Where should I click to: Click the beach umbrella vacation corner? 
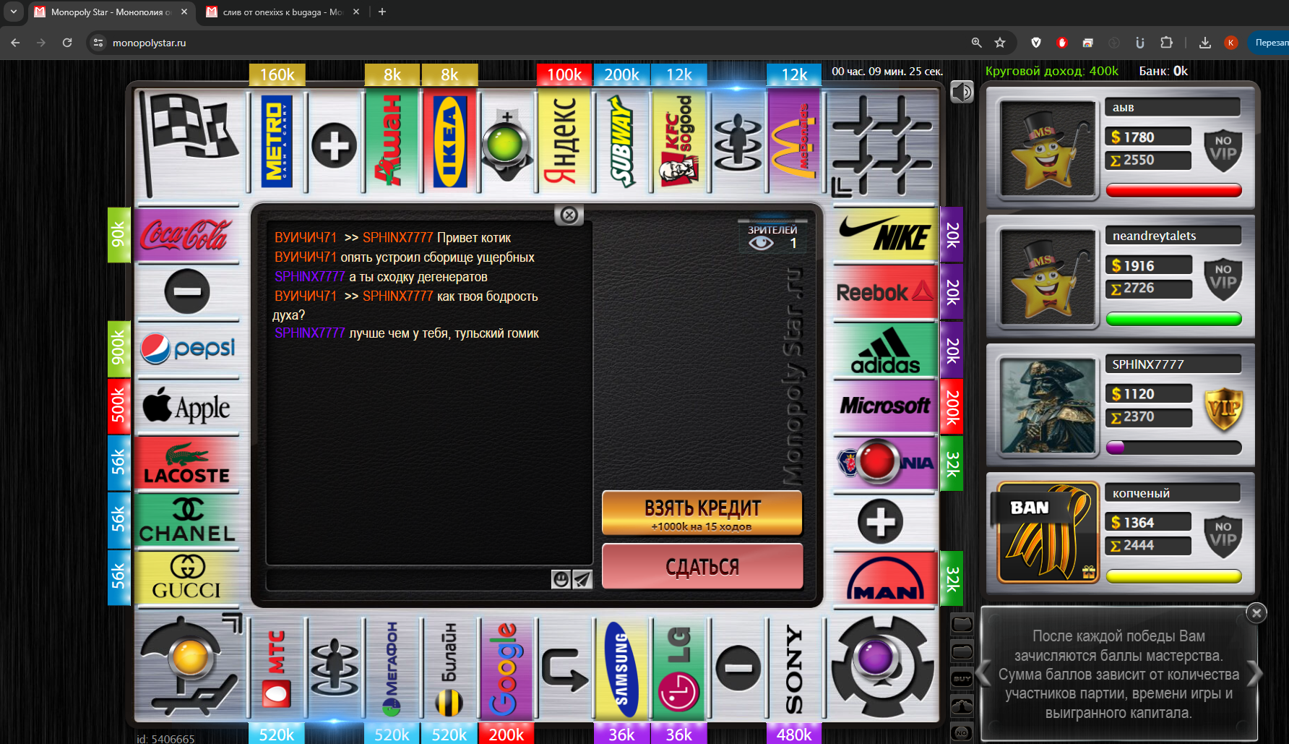(x=189, y=667)
